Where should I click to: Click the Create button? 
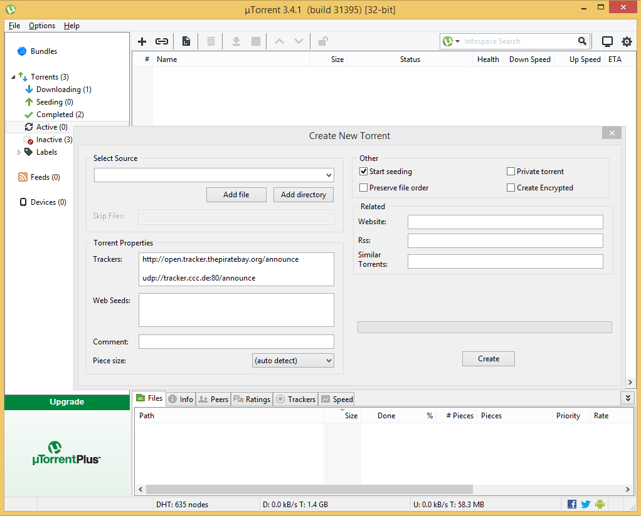[x=489, y=359]
